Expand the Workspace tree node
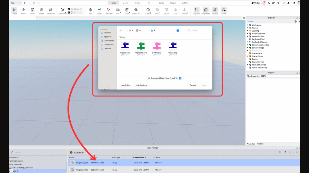309x173 pixels. pos(248,25)
